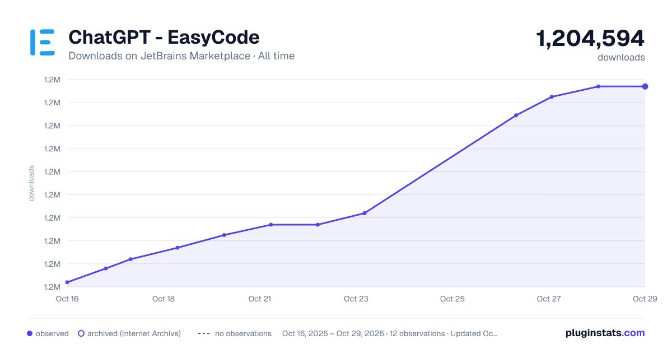Click the 'observed' legend text
The image size is (672, 353).
point(52,333)
